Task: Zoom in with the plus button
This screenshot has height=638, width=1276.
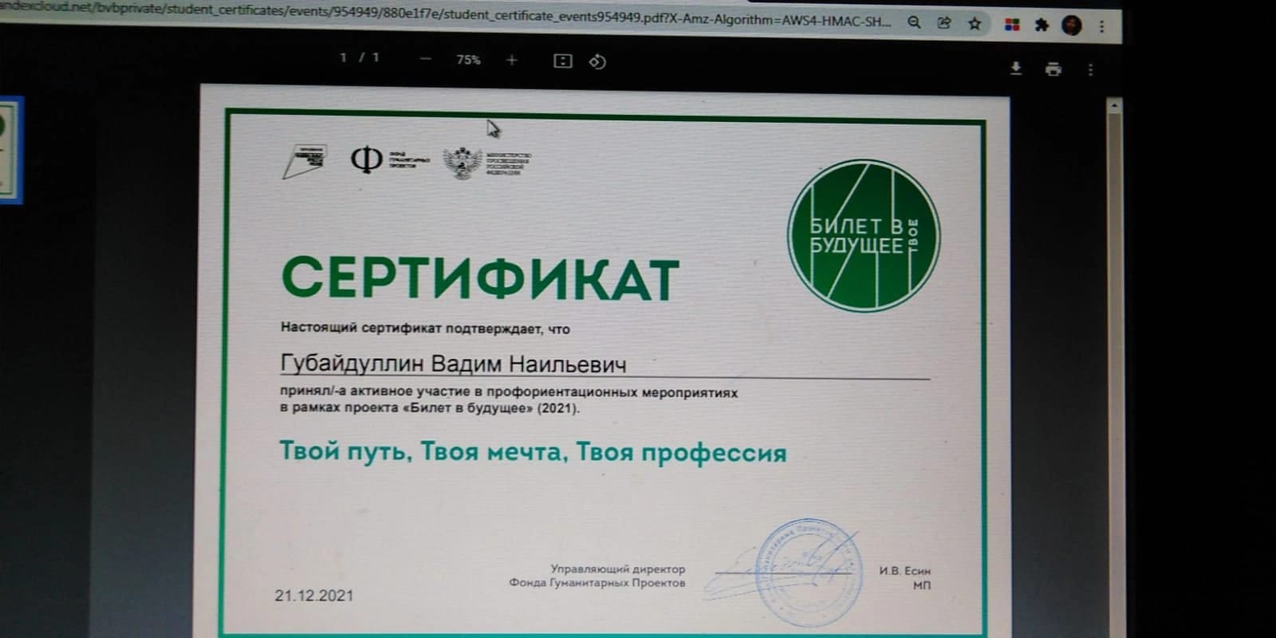Action: (x=512, y=60)
